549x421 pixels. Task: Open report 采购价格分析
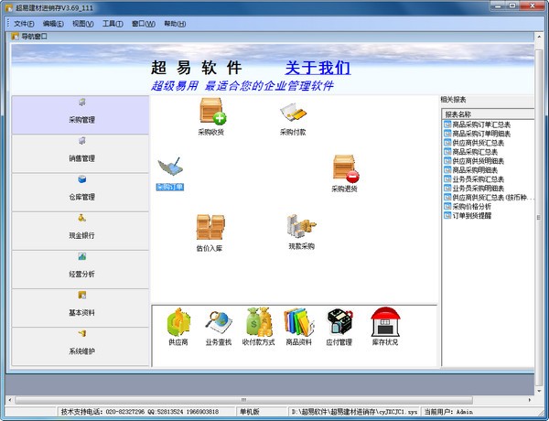[x=468, y=206]
